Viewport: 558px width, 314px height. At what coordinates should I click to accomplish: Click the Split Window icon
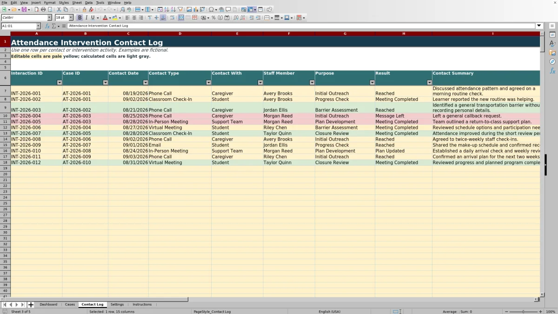(260, 9)
